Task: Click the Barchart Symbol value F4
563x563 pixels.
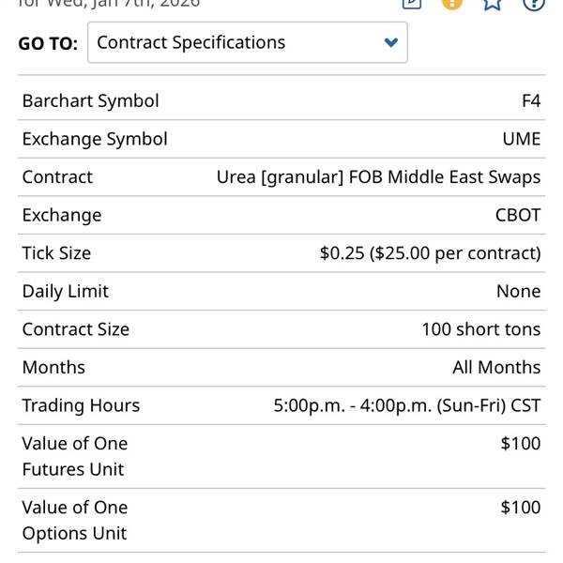Action: pos(530,100)
